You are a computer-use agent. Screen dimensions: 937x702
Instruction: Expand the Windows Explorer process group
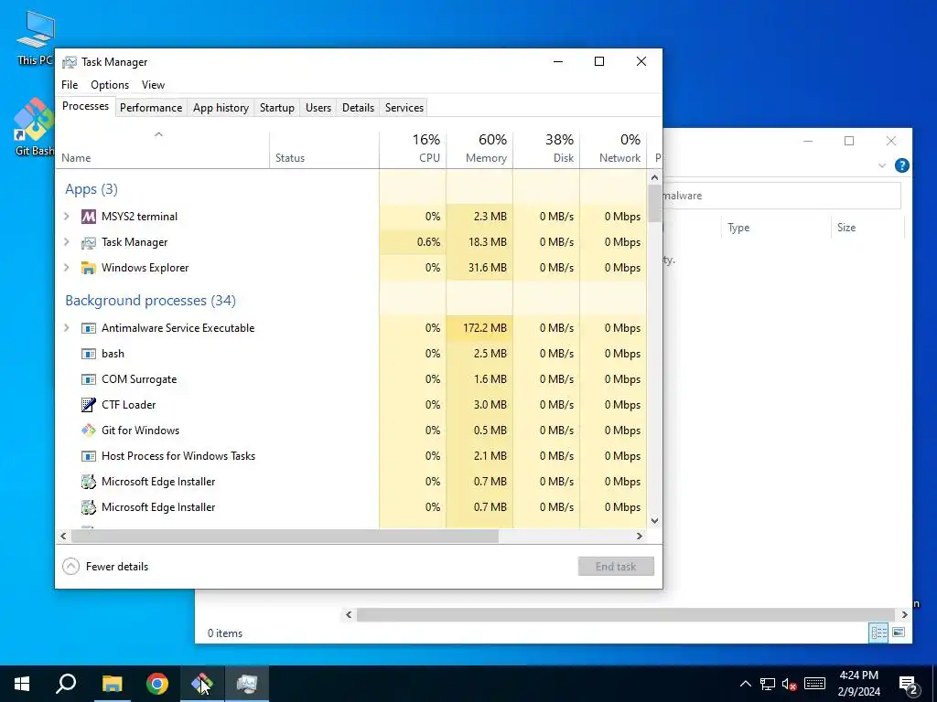click(67, 268)
